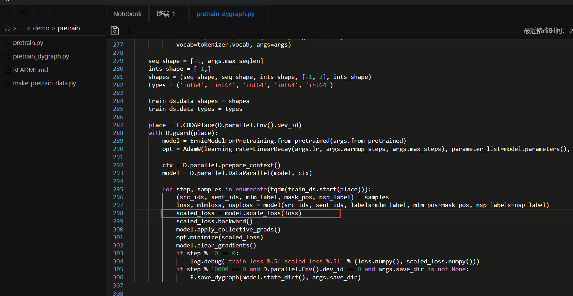
Task: Click the sort icon in sidebar toolbar
Action: click(x=69, y=13)
